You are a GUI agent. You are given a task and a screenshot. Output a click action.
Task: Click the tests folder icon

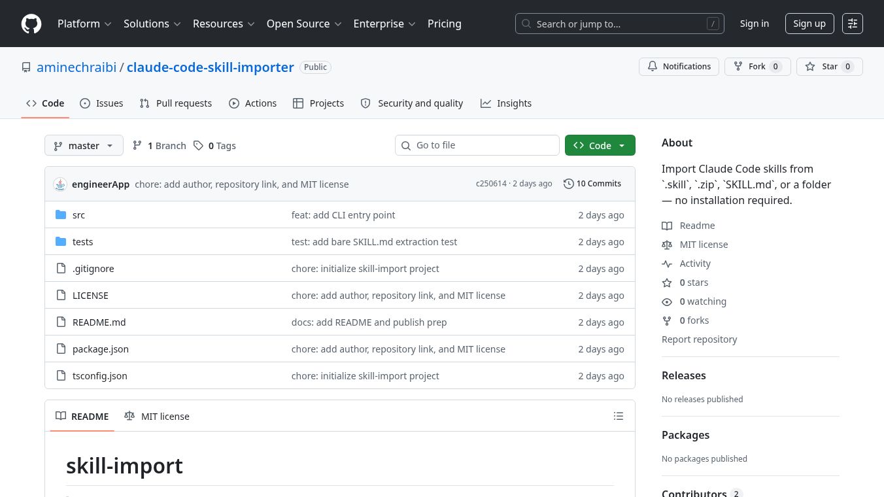(61, 242)
